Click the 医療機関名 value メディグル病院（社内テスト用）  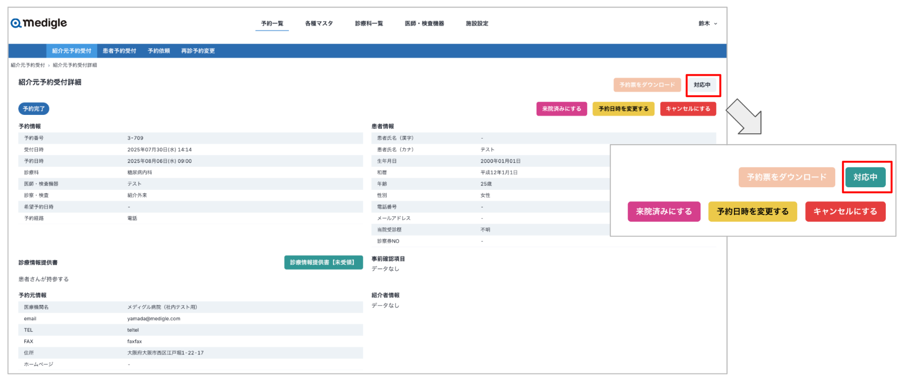(162, 307)
